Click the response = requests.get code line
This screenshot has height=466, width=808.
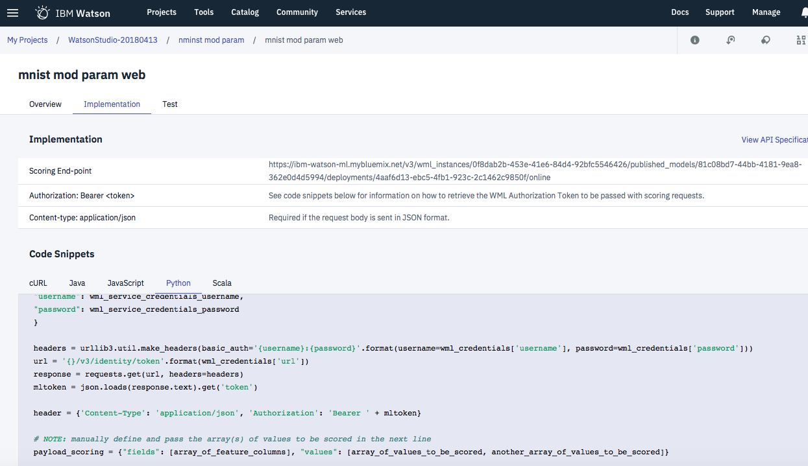[x=138, y=374]
